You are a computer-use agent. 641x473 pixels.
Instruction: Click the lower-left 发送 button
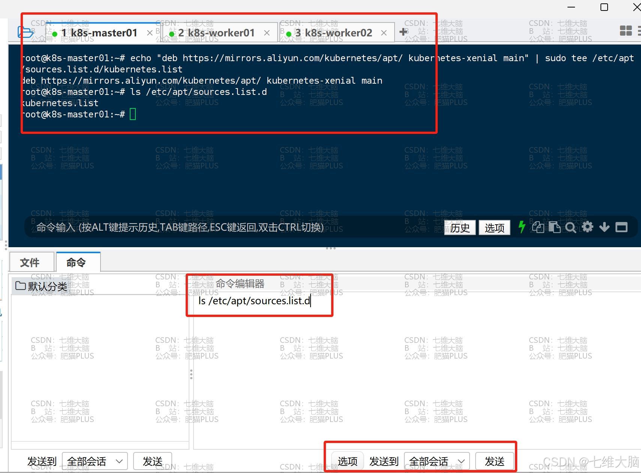tap(153, 461)
